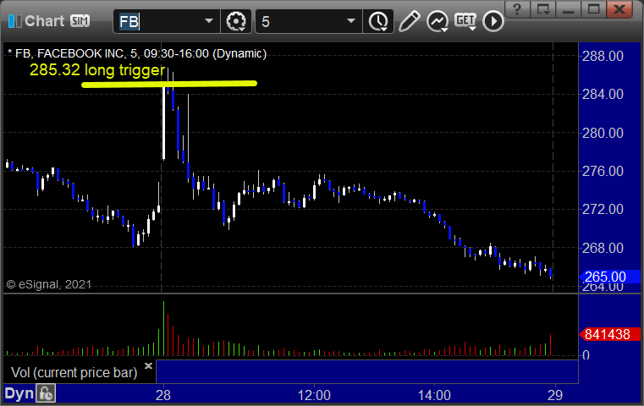
Task: Click the 14:00 time axis label
Action: (434, 395)
